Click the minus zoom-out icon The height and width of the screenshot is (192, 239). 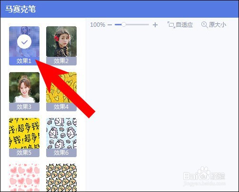pos(110,25)
